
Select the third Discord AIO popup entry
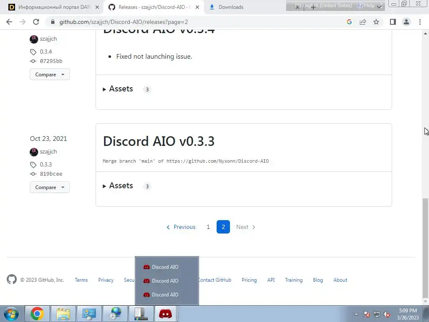[167, 295]
